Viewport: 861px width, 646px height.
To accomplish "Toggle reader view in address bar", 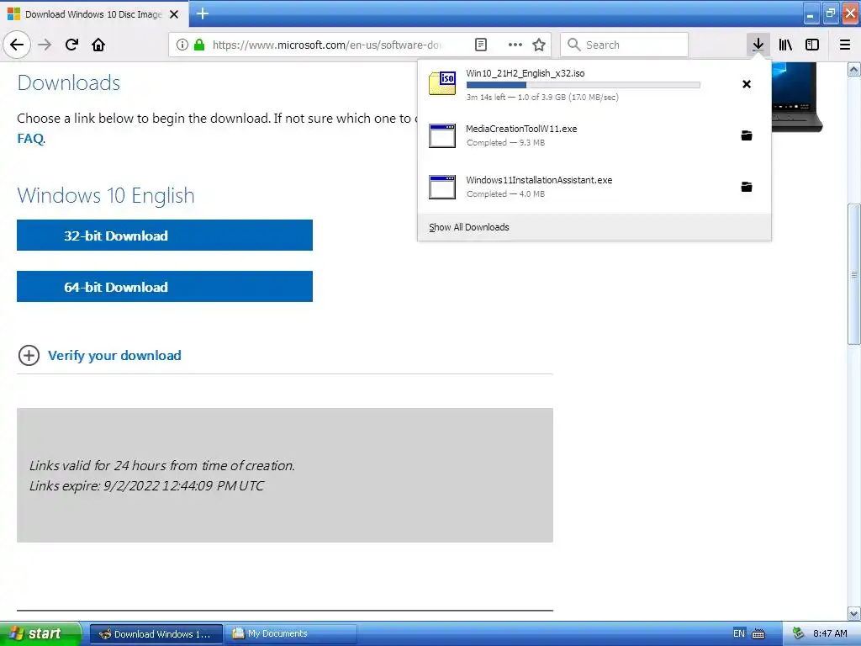I will pyautogui.click(x=480, y=45).
